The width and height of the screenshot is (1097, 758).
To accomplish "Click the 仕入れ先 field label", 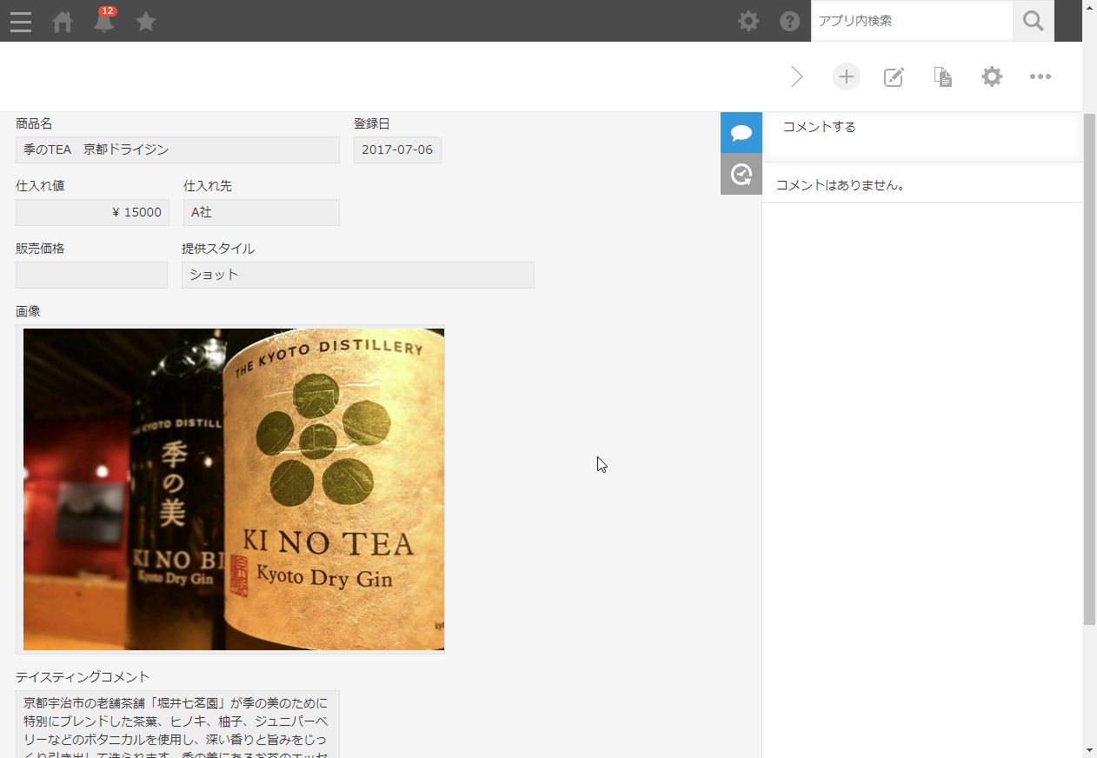I will [208, 186].
